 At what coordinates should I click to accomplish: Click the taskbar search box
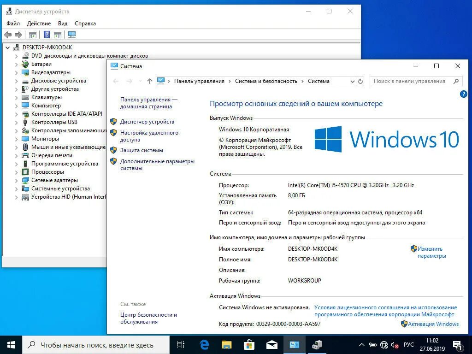coord(96,345)
